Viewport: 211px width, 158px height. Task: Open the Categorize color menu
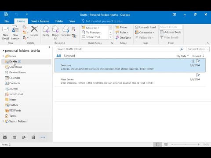pyautogui.click(x=145, y=32)
